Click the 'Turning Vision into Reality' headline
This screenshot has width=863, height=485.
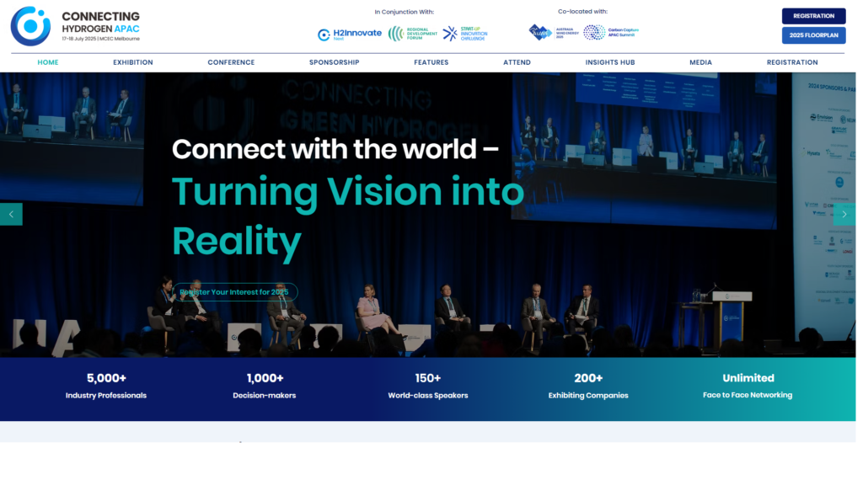(348, 216)
